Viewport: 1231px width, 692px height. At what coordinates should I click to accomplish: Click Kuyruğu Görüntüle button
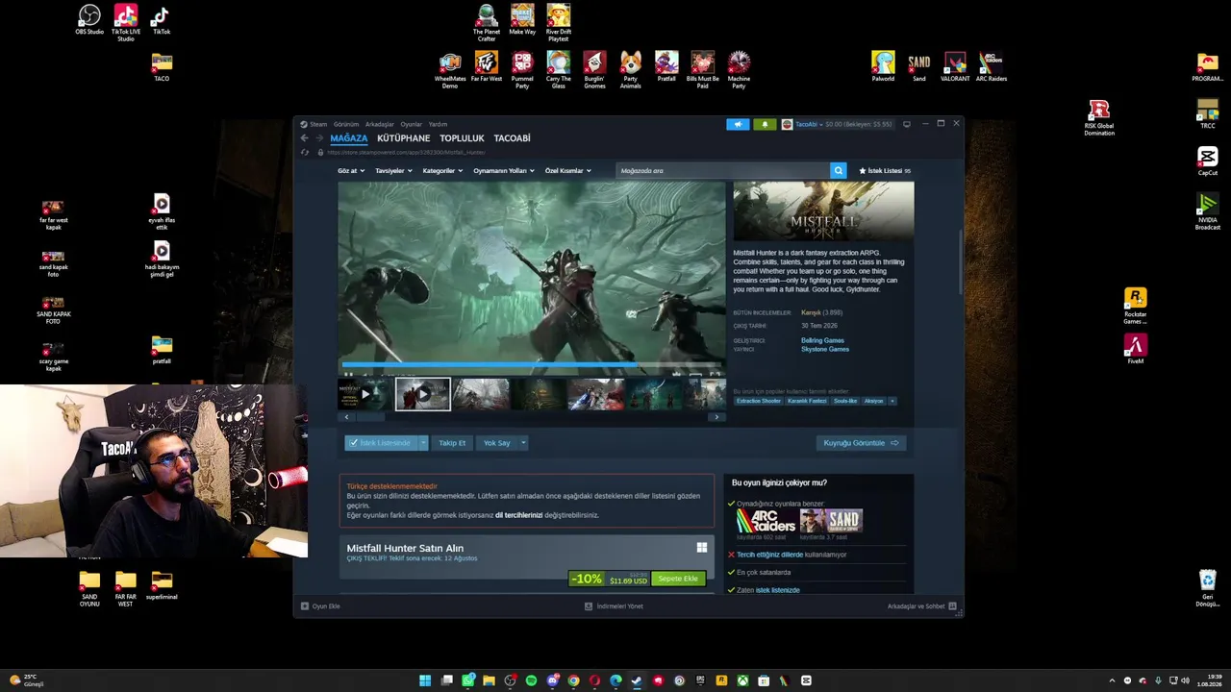(x=861, y=443)
